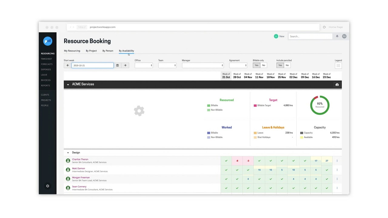Set Include penciled to No

[x=287, y=65]
